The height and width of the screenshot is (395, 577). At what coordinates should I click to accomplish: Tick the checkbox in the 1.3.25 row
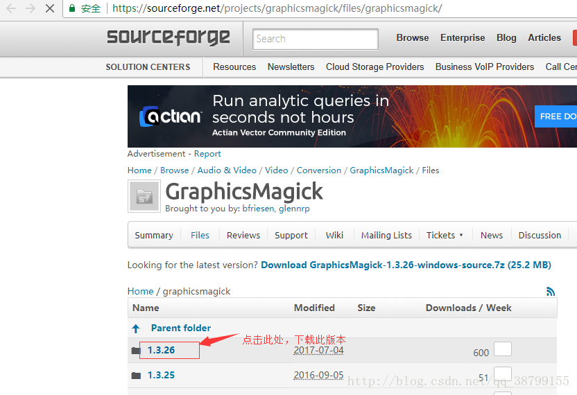[503, 375]
